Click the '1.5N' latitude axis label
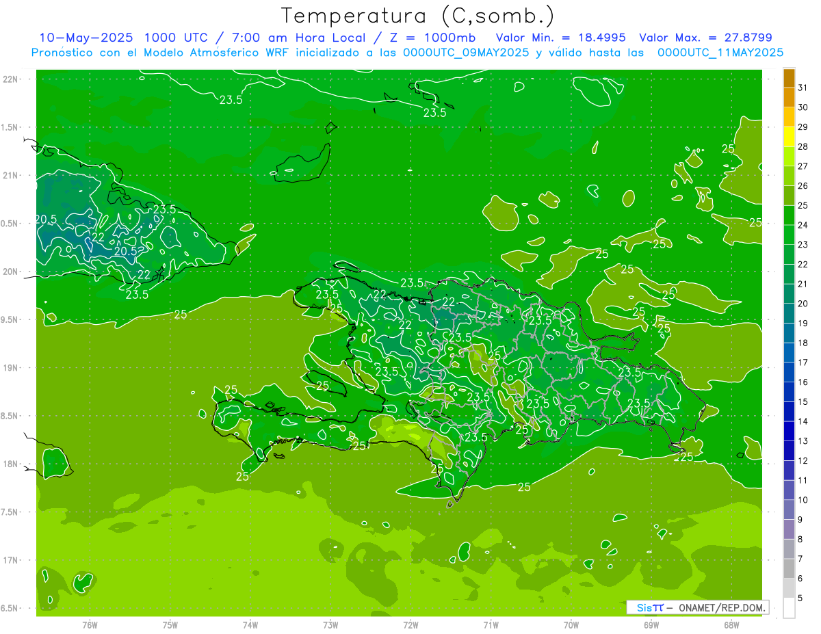 (10, 127)
